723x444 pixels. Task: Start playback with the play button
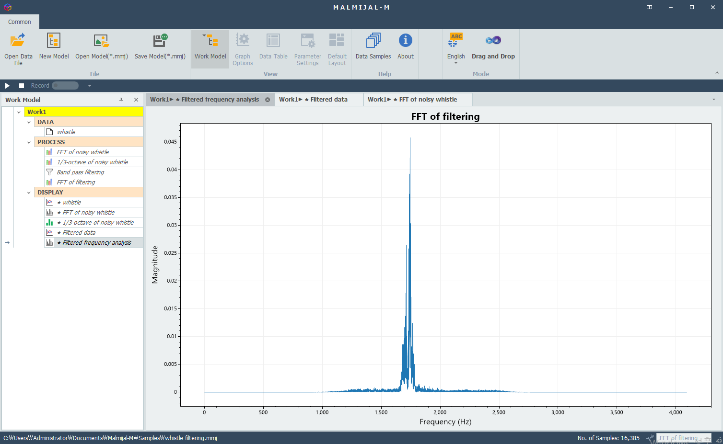pos(7,86)
